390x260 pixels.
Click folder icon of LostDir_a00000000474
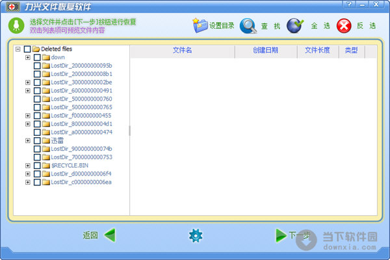(46, 132)
